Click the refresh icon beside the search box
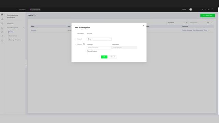Viewport: 219px width, 123px height. [x=212, y=23]
